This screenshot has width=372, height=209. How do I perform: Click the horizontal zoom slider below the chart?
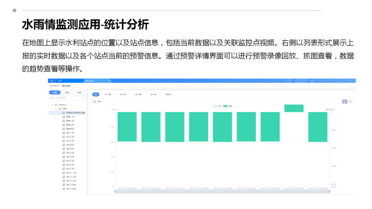222,191
